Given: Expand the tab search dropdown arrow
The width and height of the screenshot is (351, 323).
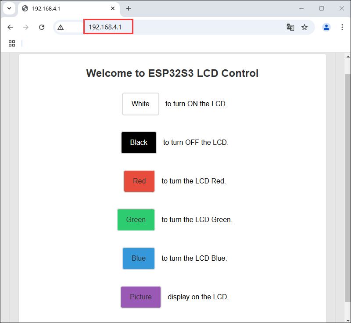Looking at the screenshot, I should [x=9, y=8].
